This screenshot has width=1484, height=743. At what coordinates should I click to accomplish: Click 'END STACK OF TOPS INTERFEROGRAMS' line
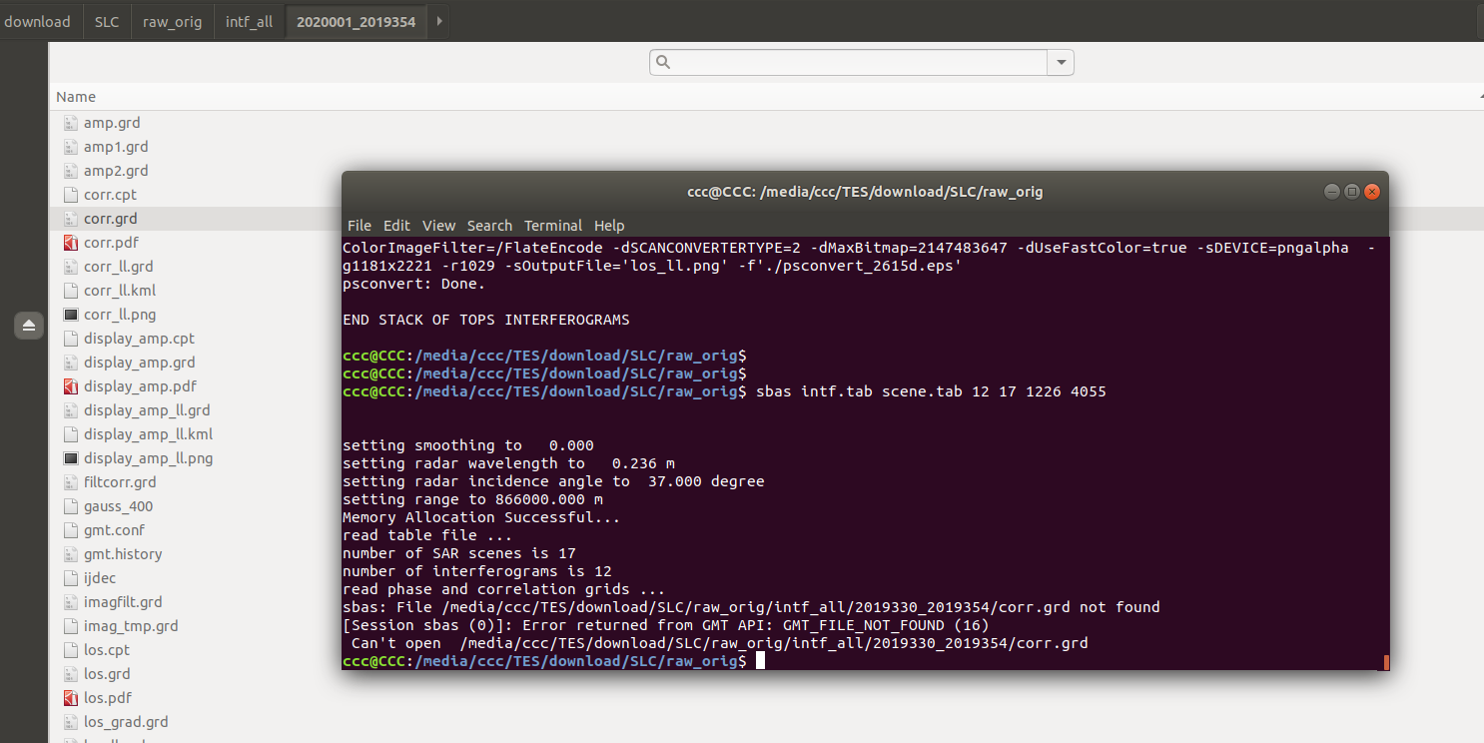tap(486, 320)
